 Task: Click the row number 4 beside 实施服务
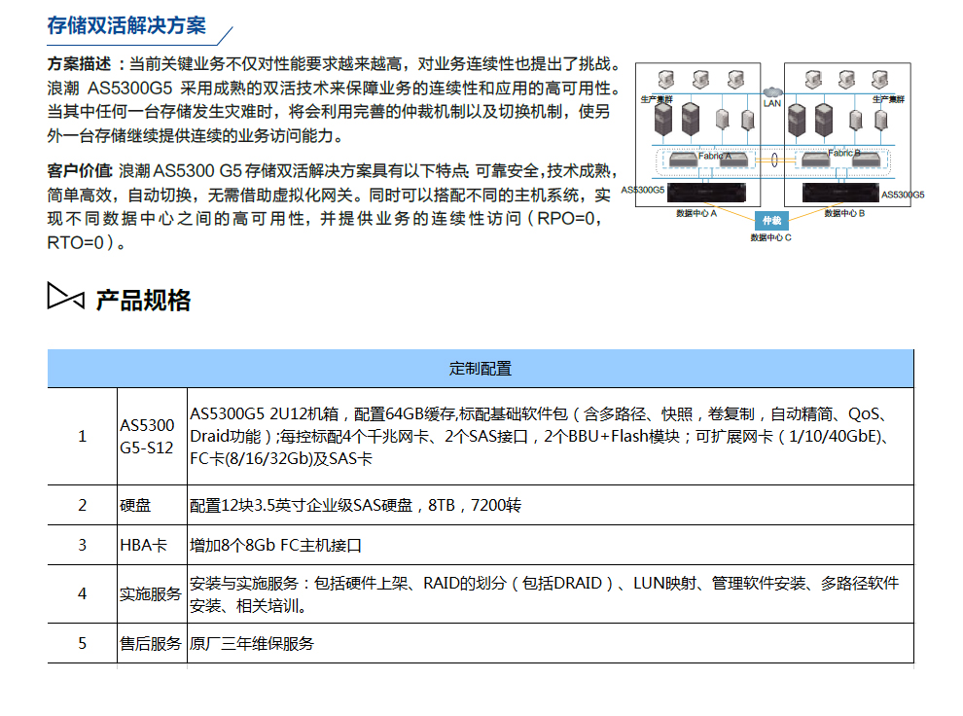[x=83, y=593]
